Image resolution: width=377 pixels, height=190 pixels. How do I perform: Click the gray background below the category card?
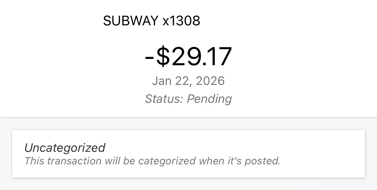(x=188, y=184)
